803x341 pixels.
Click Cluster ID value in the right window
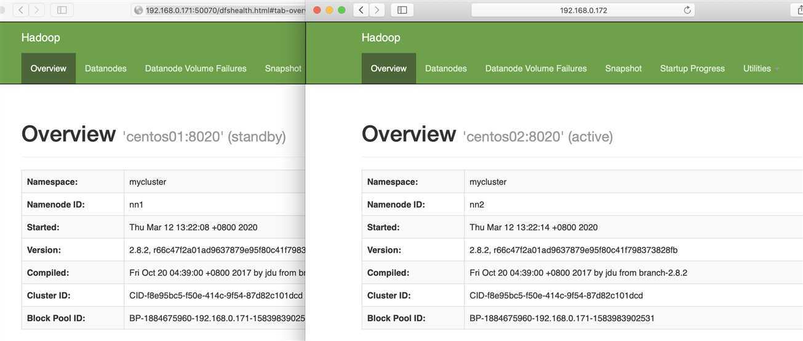point(556,296)
